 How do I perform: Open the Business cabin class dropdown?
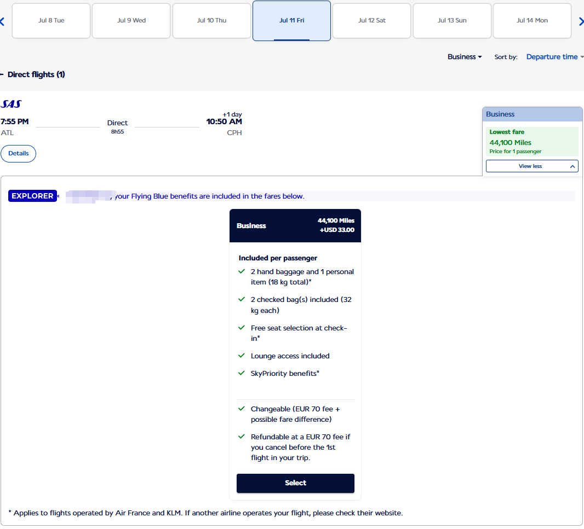(465, 57)
